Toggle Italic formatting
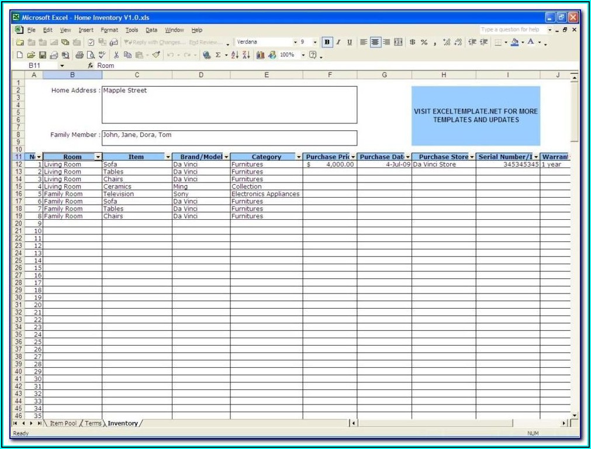This screenshot has width=591, height=449. [x=338, y=42]
